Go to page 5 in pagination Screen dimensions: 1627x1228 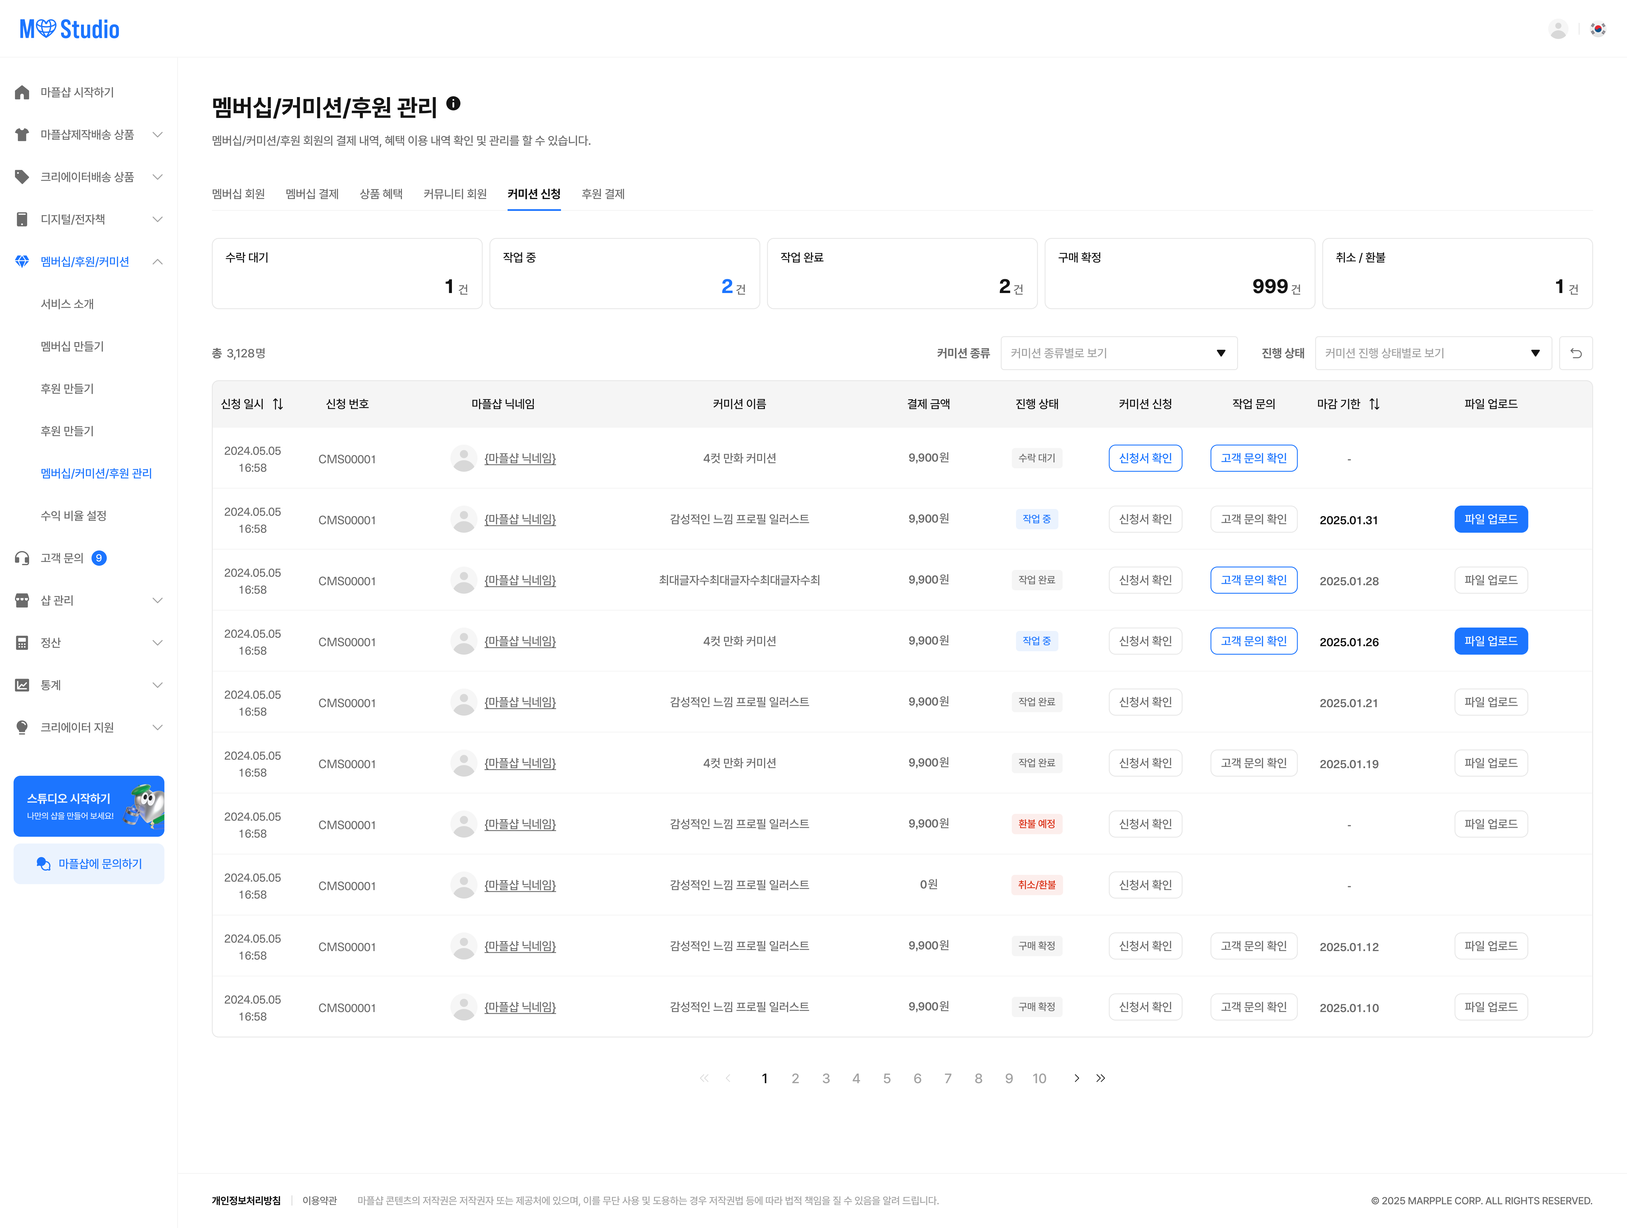[x=886, y=1078]
